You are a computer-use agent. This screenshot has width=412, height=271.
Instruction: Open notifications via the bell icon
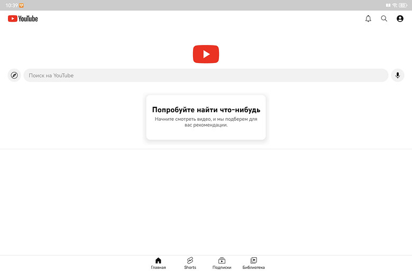[x=368, y=19]
